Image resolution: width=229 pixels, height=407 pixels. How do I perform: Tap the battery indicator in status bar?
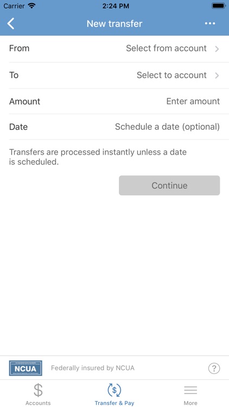click(x=219, y=6)
